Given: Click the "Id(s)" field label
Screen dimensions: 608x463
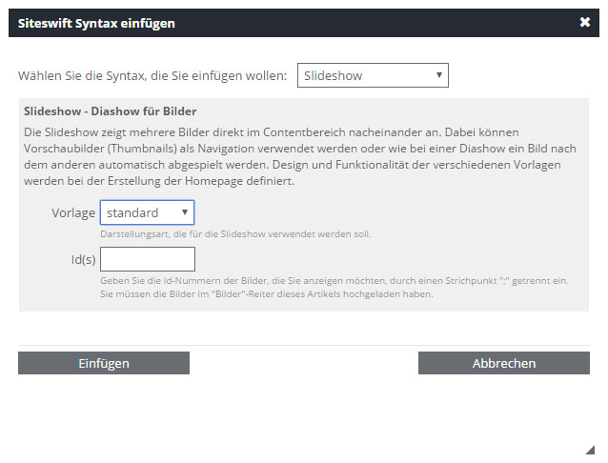Looking at the screenshot, I should [x=76, y=259].
